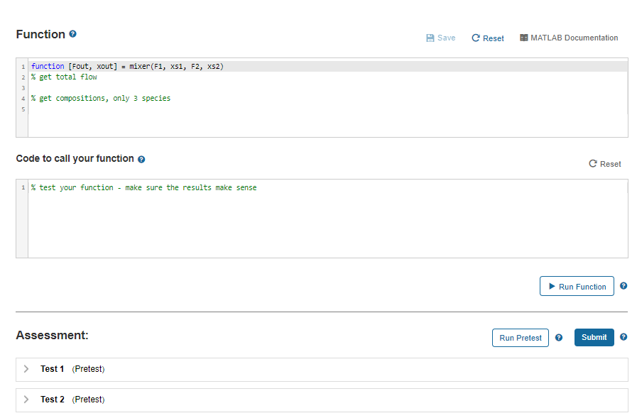Expand Test 1 details
This screenshot has height=418, width=637.
point(26,368)
